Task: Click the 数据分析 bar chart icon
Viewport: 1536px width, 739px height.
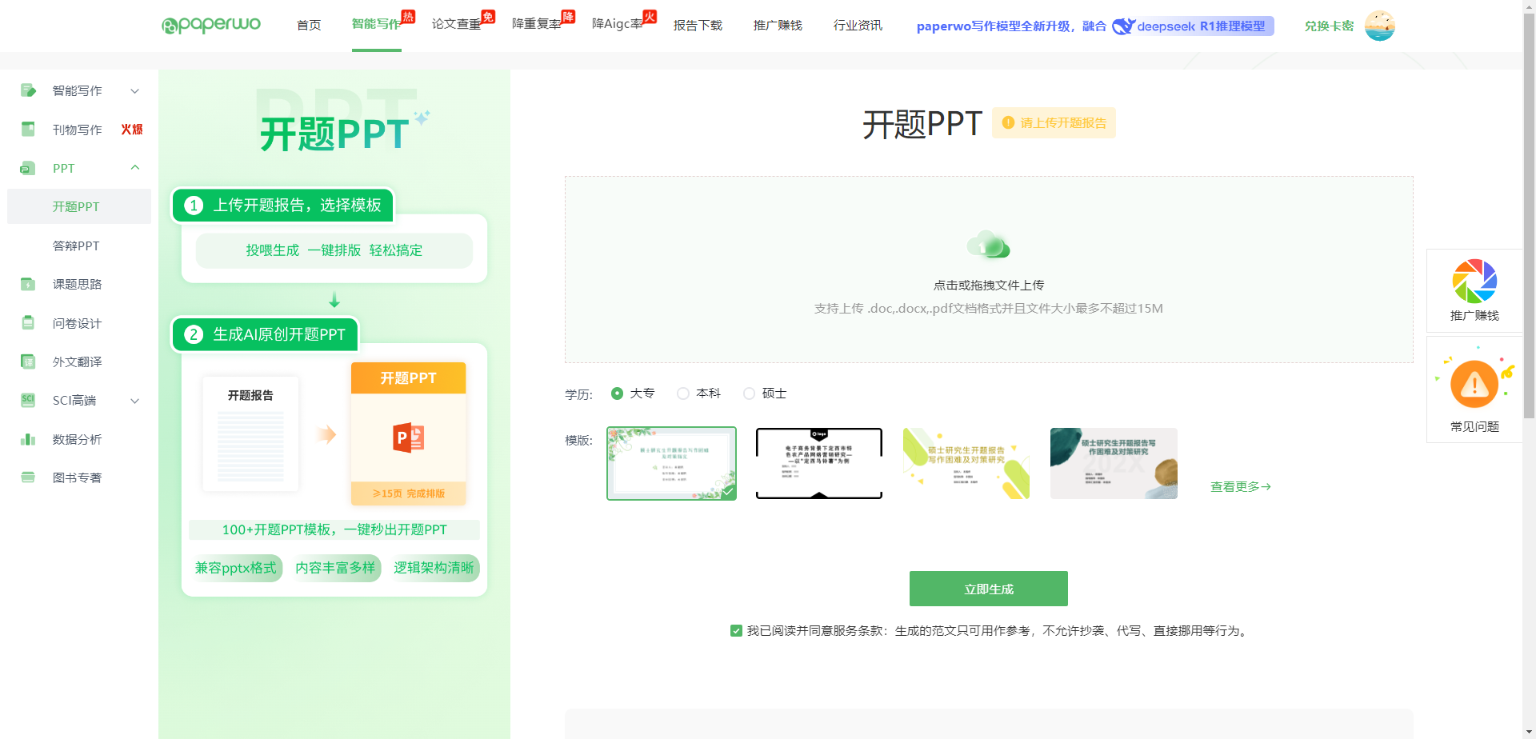Action: [28, 439]
